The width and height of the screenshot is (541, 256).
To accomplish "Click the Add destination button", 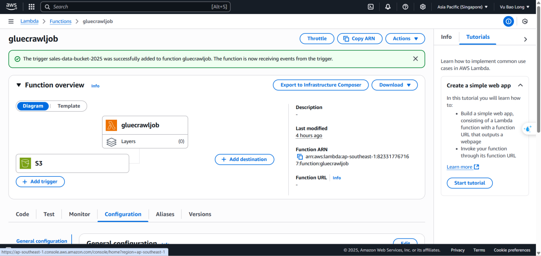I will point(244,159).
